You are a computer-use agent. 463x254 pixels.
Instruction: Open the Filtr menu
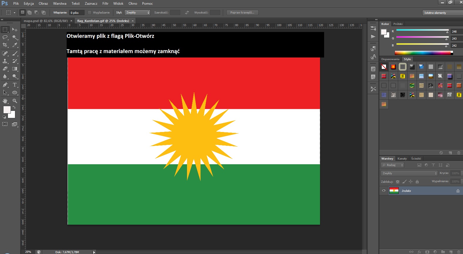(105, 4)
